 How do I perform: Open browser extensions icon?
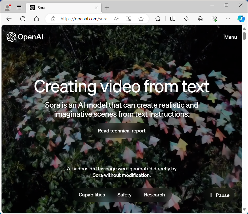(158, 19)
